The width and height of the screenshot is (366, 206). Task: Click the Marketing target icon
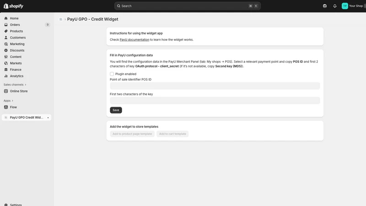click(6, 44)
